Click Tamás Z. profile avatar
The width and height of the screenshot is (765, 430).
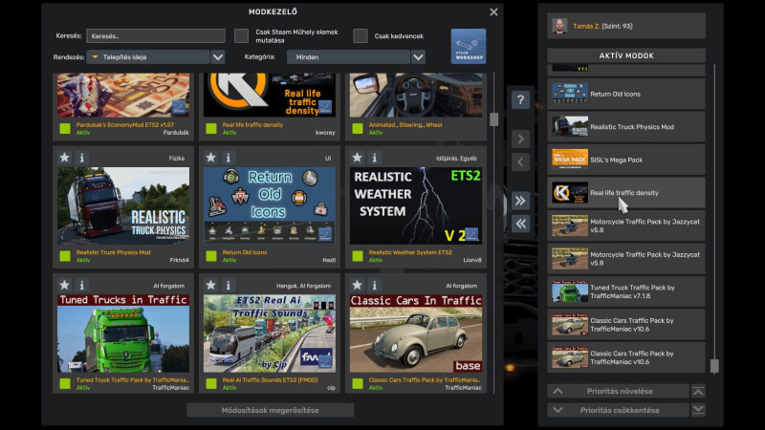click(x=559, y=26)
